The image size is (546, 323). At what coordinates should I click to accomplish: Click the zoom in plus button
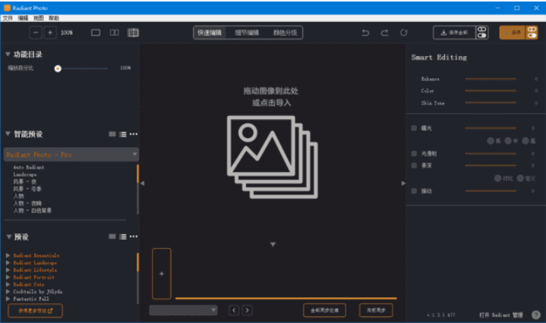(50, 33)
